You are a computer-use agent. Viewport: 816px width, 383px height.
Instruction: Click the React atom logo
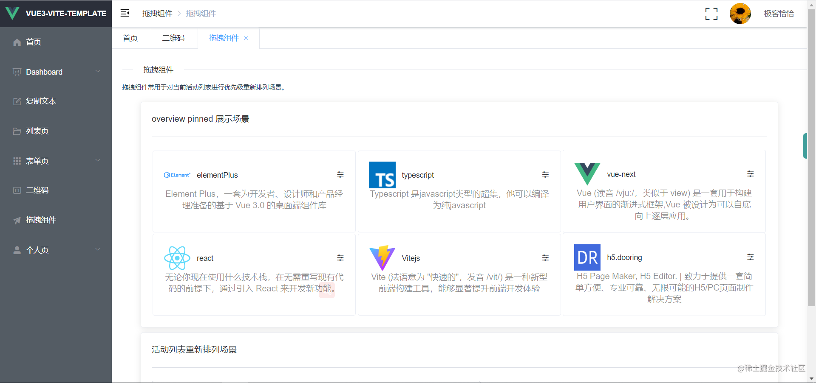[177, 258]
